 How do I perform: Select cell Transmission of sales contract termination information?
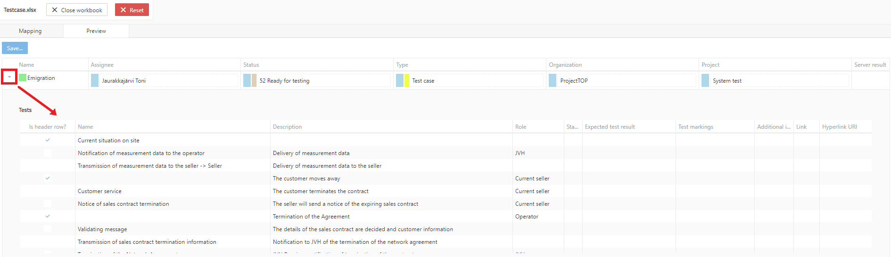[x=173, y=241]
